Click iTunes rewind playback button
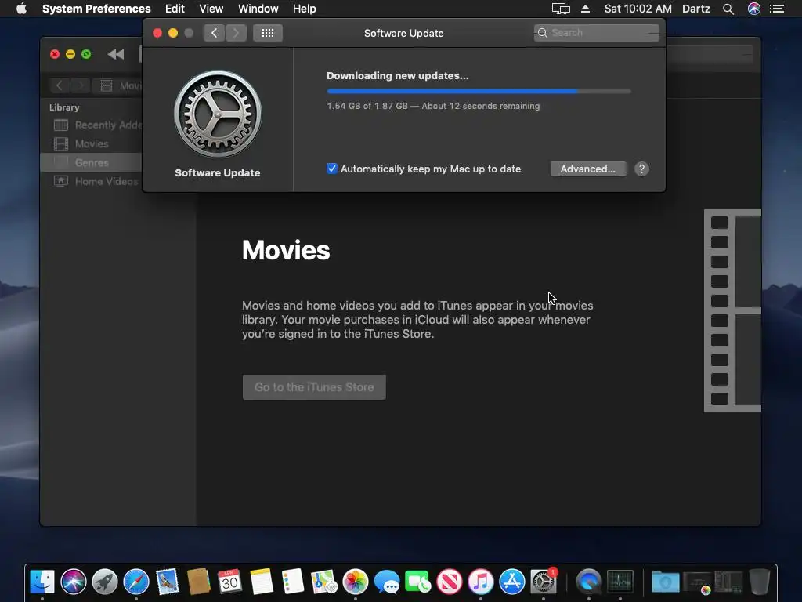 [116, 54]
